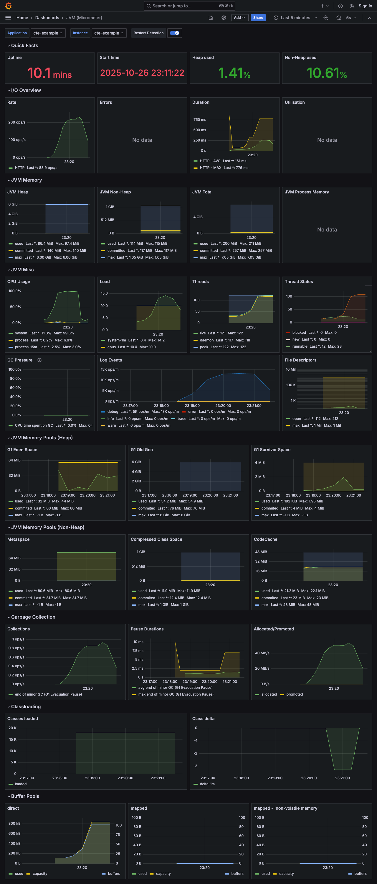Toggle the 'used' series in JVM Heap legend

tap(19, 244)
